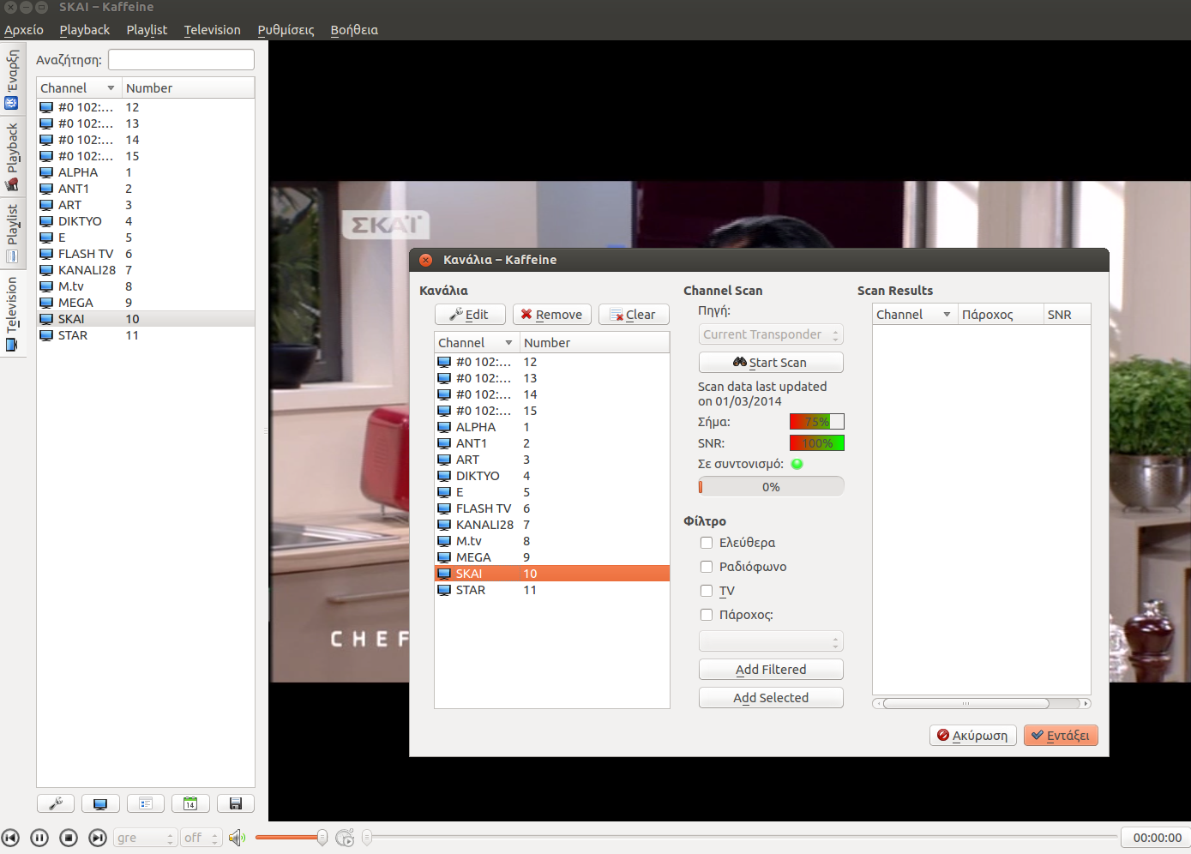Screen dimensions: 1191x854
Task: Open the Television menu
Action: pos(212,30)
